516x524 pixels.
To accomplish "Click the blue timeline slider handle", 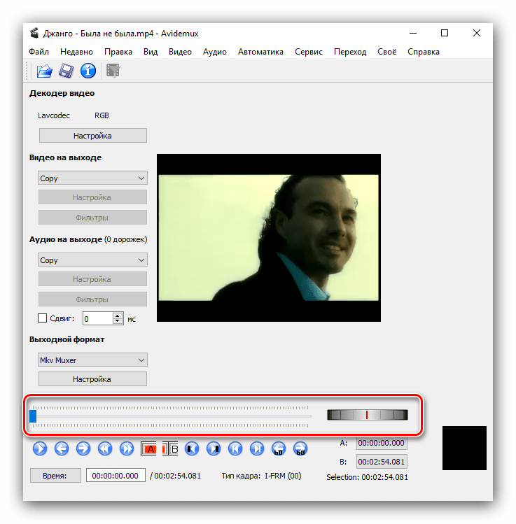I will (33, 416).
